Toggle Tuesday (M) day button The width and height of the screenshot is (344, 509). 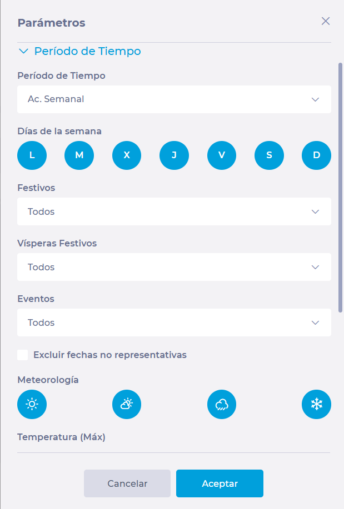point(79,155)
